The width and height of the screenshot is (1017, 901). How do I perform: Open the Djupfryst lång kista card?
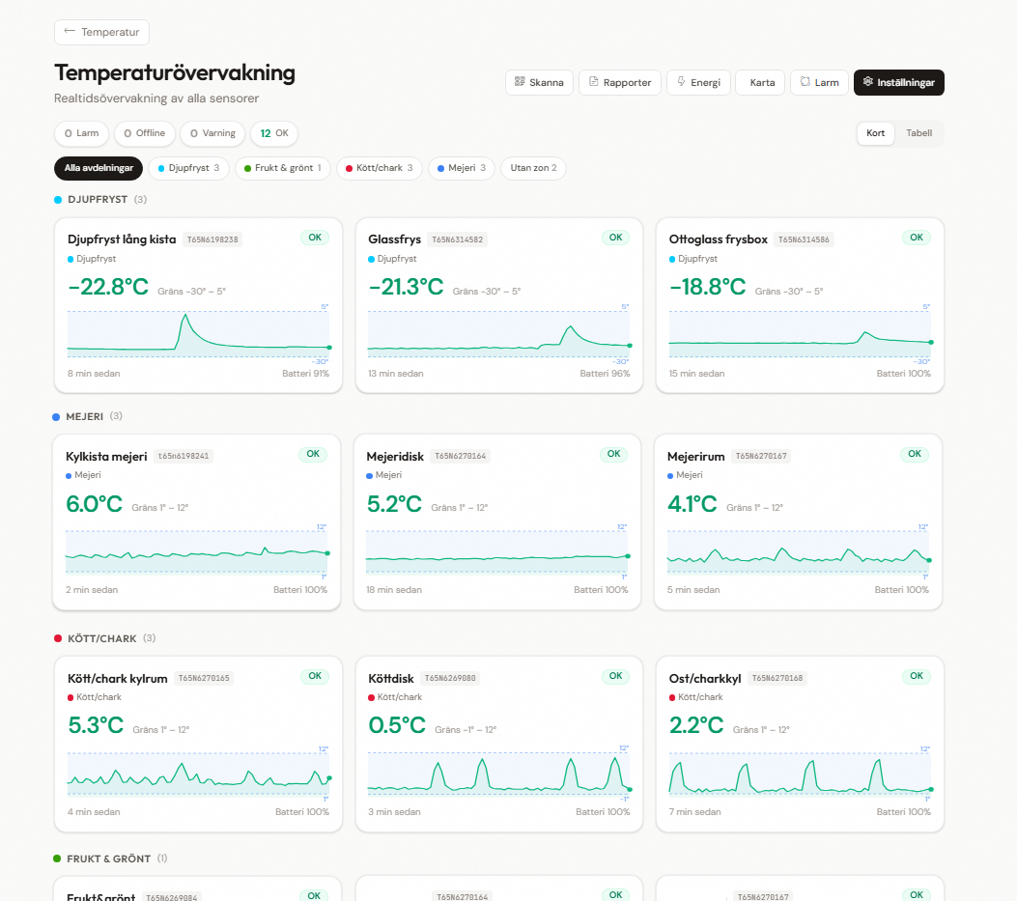198,305
